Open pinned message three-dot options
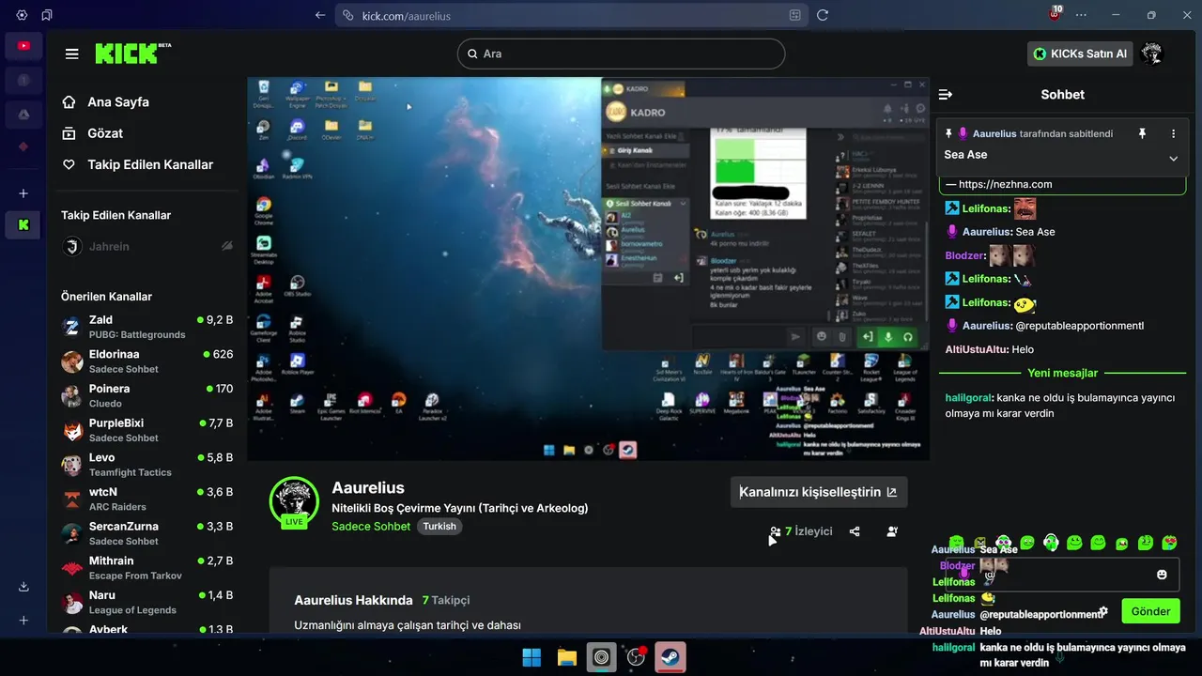This screenshot has height=676, width=1202. coord(1173,134)
